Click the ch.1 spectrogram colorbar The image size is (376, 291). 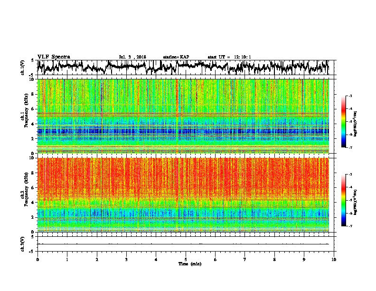344,122
